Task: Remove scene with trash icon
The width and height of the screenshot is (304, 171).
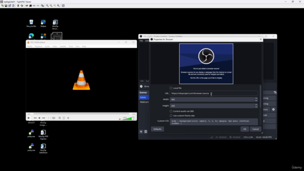Action: (146, 132)
